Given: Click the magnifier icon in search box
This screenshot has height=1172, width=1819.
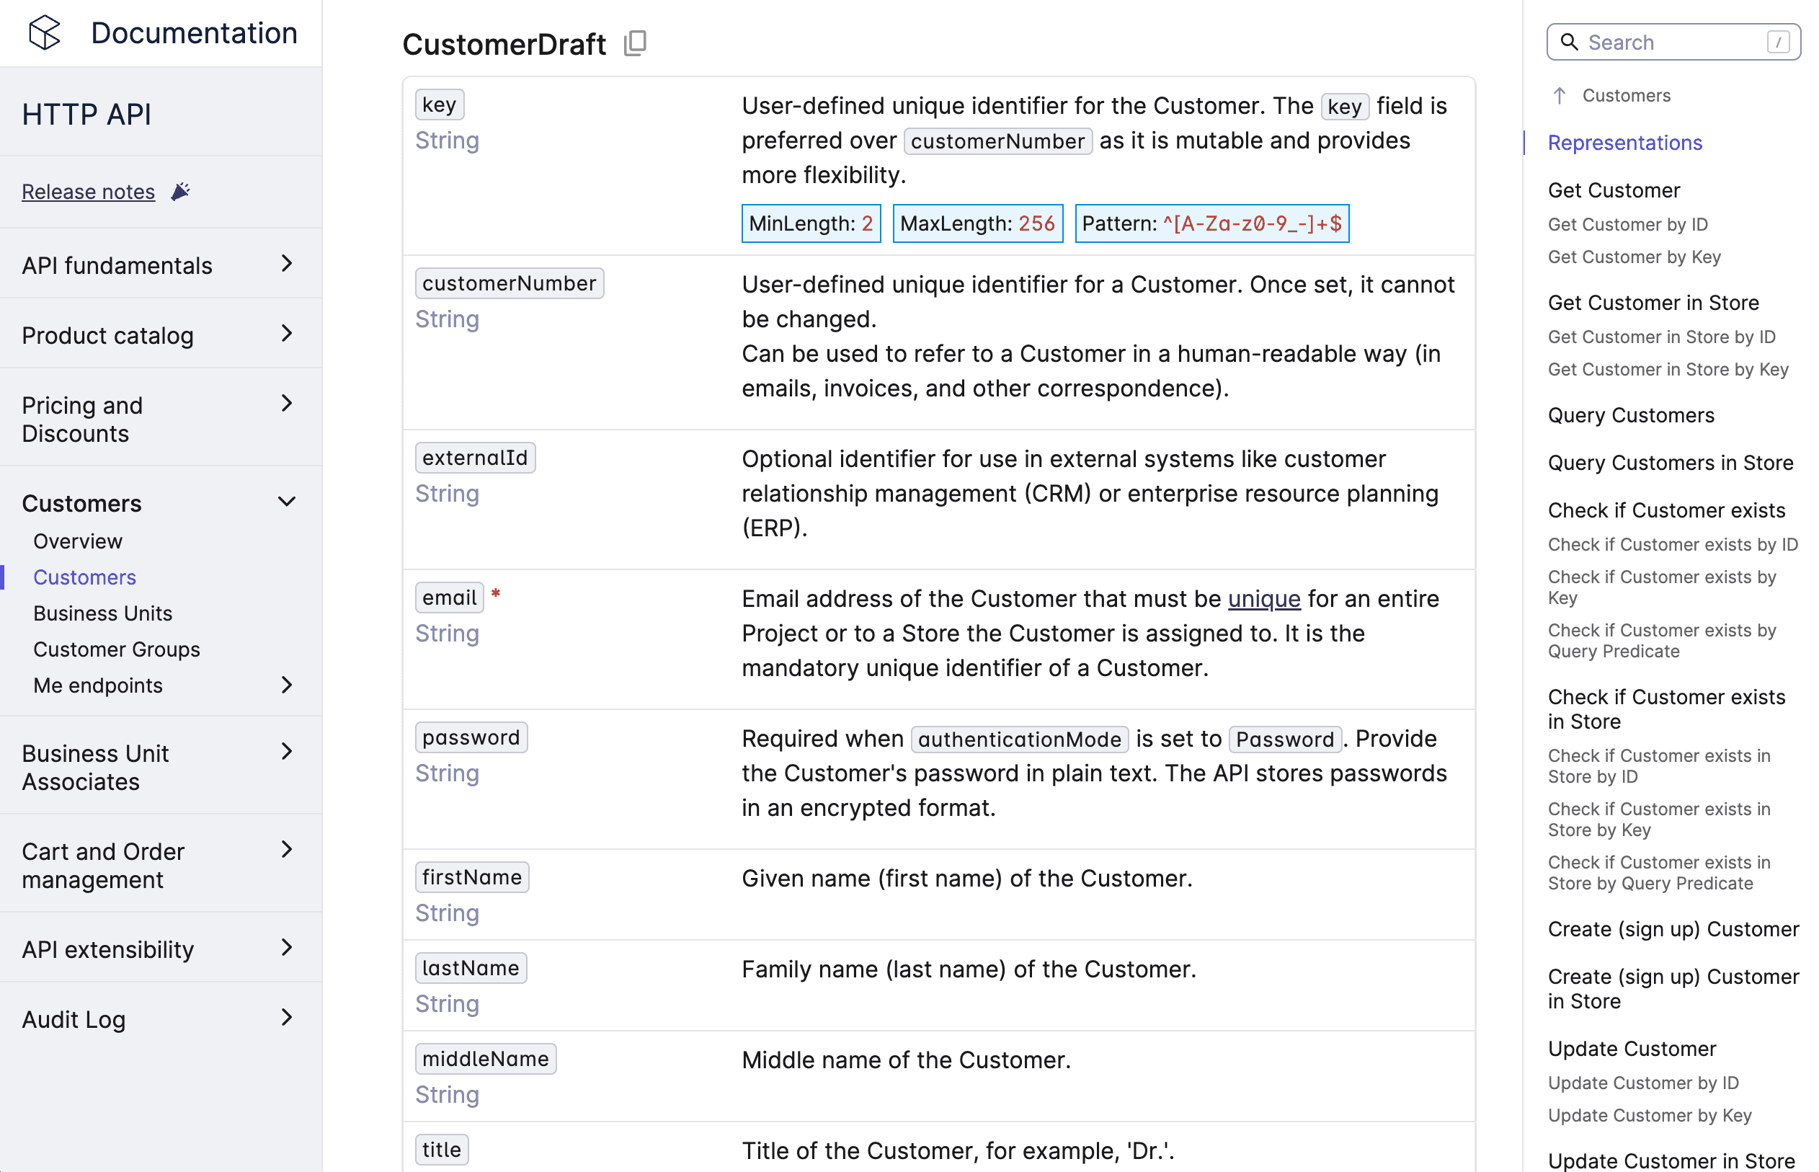Looking at the screenshot, I should (x=1569, y=42).
